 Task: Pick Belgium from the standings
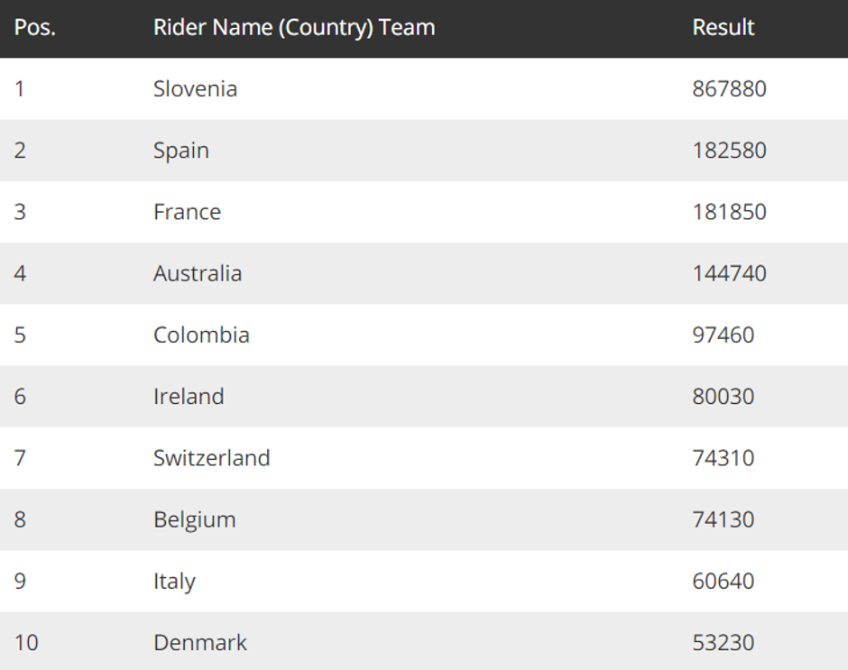[x=194, y=519]
